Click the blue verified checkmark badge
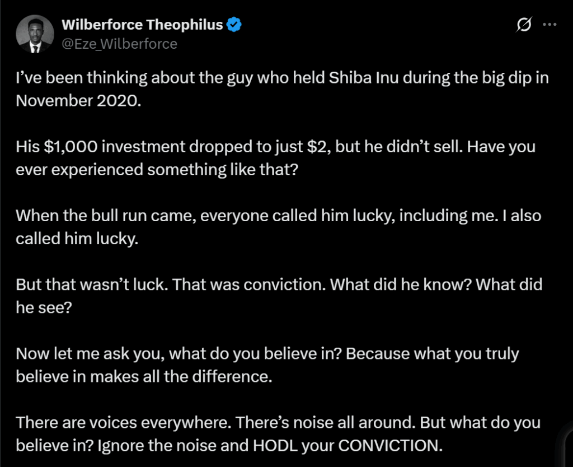This screenshot has width=573, height=467. click(x=234, y=25)
